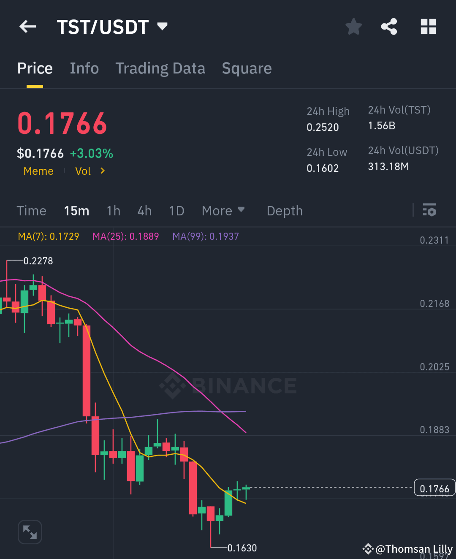Add TST/USDT to favorites with the star
The height and width of the screenshot is (559, 456).
pos(353,27)
